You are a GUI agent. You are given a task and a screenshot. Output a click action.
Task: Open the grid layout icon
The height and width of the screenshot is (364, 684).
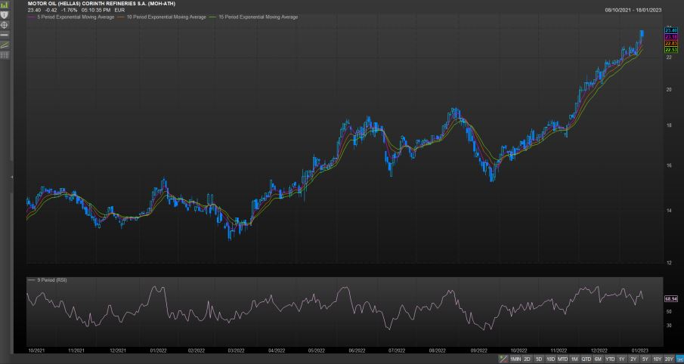click(5, 55)
